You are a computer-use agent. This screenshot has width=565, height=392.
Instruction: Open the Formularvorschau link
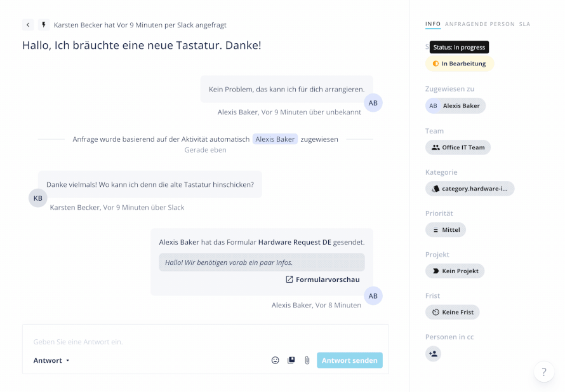tap(323, 280)
